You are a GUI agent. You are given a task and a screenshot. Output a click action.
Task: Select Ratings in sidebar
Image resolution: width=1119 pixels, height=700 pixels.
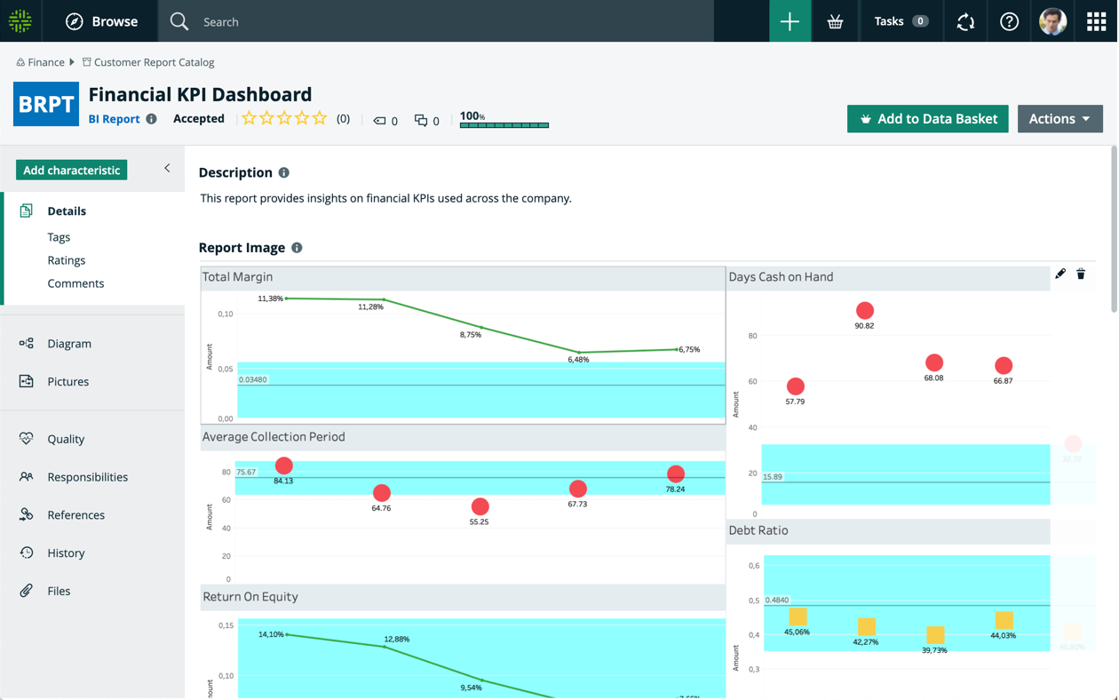67,260
